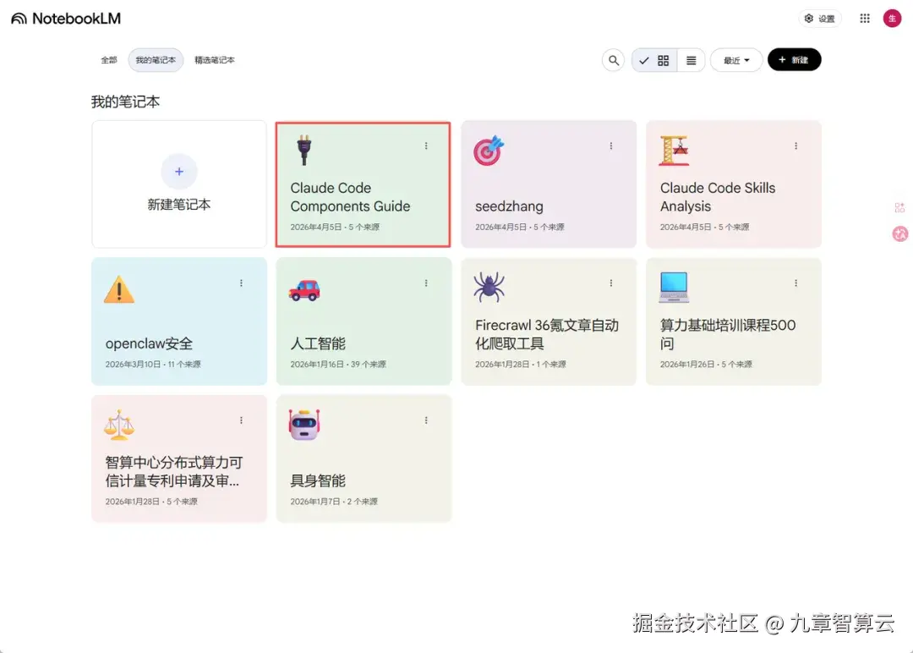Viewport: 913px width, 653px height.
Task: Click robot icon on 具身智能
Action: (304, 425)
